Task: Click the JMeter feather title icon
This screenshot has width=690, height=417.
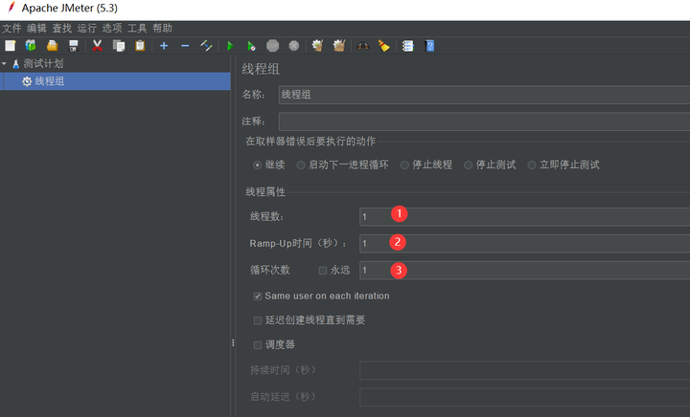Action: pos(11,8)
